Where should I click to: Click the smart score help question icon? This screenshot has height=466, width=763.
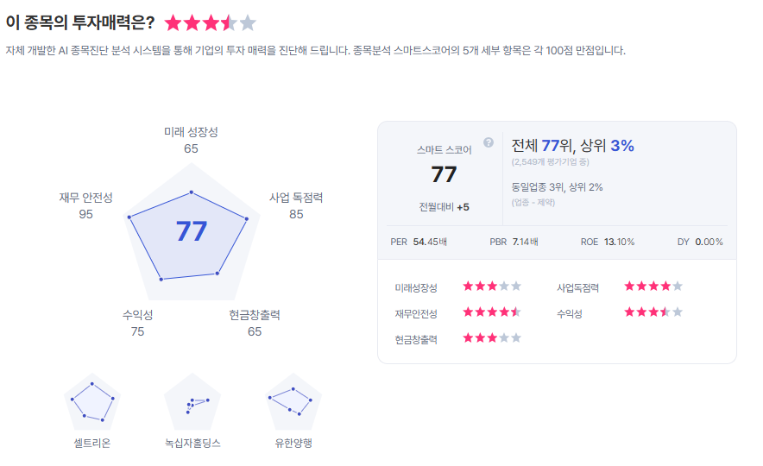489,142
